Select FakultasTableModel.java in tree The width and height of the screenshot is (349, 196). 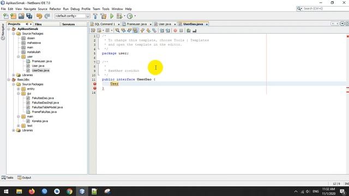pyautogui.click(x=47, y=107)
